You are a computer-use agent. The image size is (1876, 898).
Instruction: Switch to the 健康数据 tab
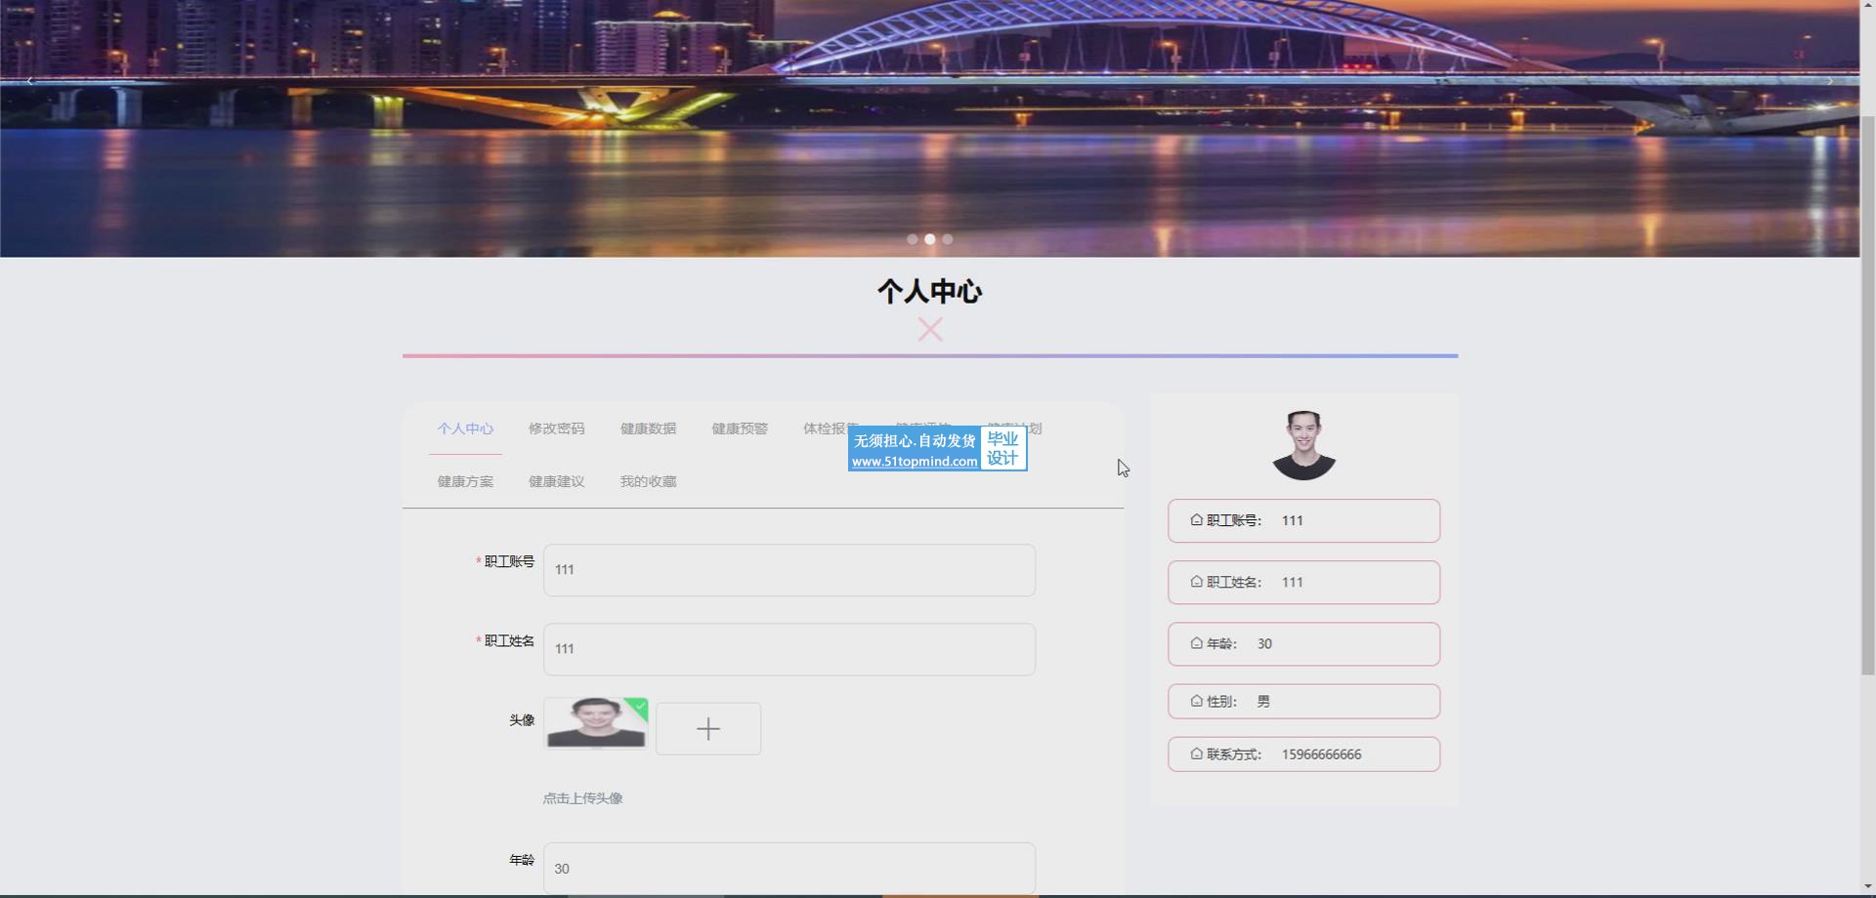[x=648, y=429]
